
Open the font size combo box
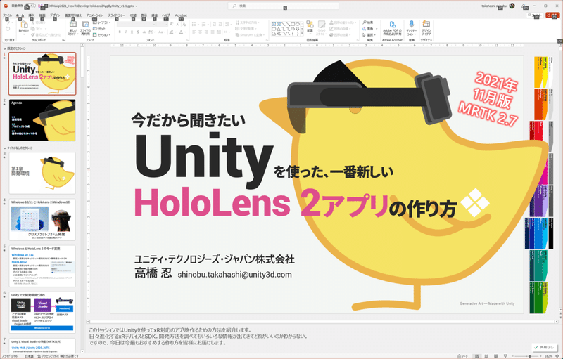click(162, 25)
